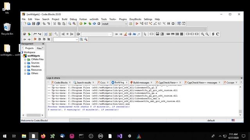The width and height of the screenshot is (250, 140).
Task: Open Firefox from the taskbar
Action: point(43,136)
